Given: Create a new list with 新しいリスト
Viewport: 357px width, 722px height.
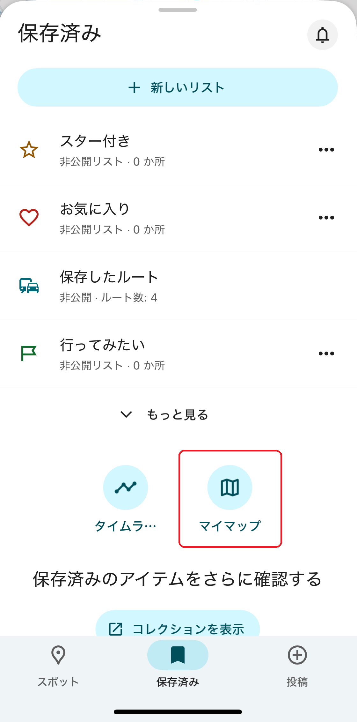Looking at the screenshot, I should click(x=178, y=87).
